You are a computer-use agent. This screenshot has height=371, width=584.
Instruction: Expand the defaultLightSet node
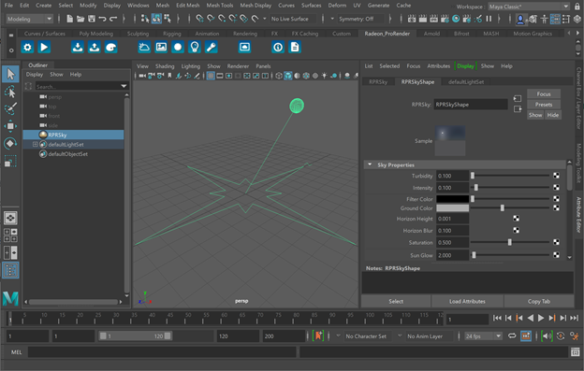[35, 144]
